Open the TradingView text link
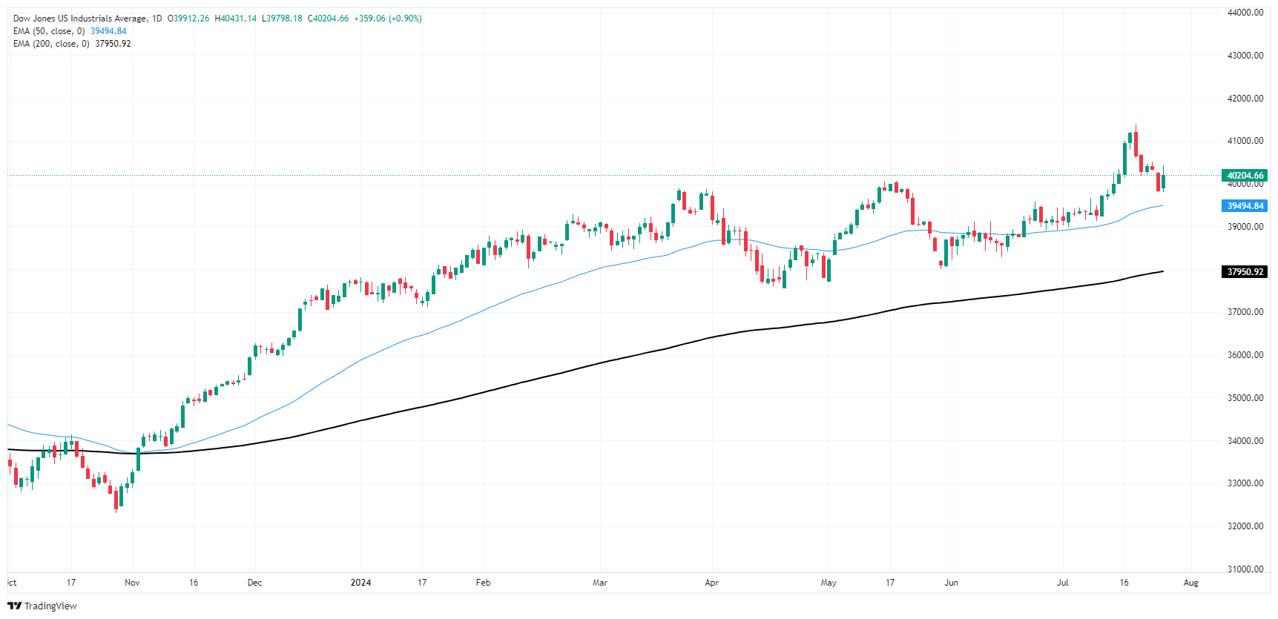The width and height of the screenshot is (1278, 619). (x=50, y=606)
